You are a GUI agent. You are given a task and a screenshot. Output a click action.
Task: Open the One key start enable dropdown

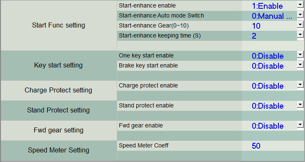click(x=300, y=55)
